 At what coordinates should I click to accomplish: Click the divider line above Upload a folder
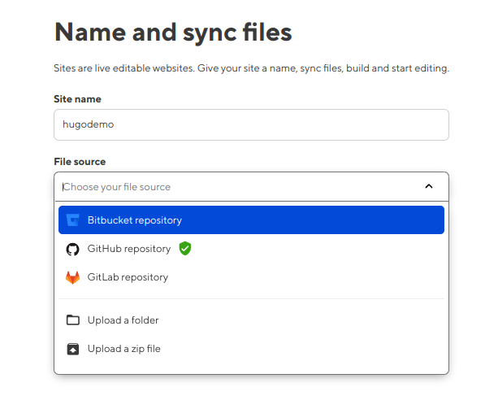251,298
